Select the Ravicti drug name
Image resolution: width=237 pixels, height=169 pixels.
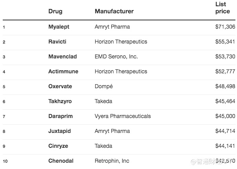(57, 42)
